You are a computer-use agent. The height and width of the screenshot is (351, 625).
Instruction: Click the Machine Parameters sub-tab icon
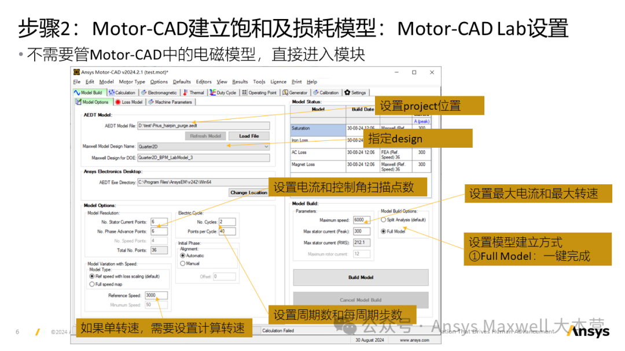151,102
